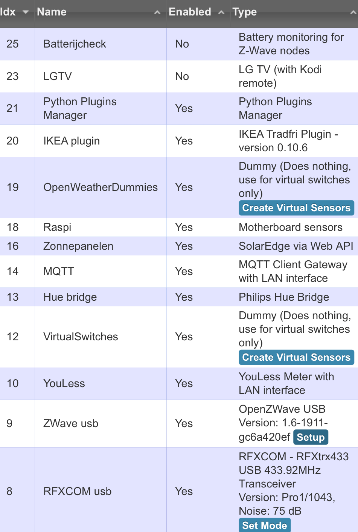Image resolution: width=358 pixels, height=532 pixels.
Task: Sort by Name column arrow
Action: point(157,12)
